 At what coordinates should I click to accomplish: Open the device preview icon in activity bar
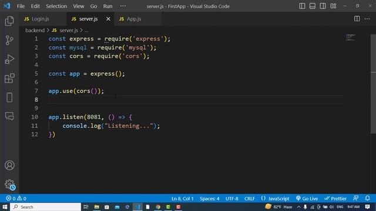coord(9,97)
